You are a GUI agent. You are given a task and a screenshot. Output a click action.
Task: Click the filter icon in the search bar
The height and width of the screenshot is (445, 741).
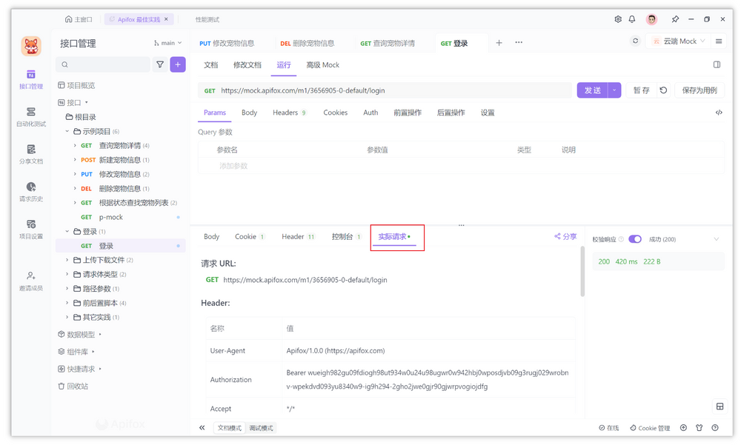(161, 65)
